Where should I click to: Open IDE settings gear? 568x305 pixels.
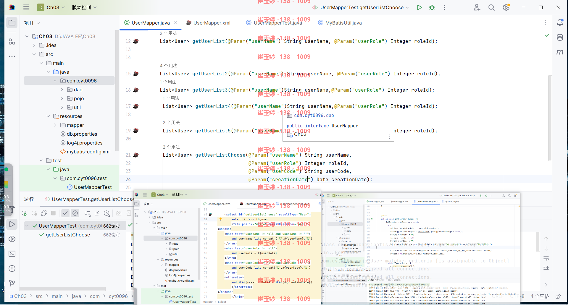pos(506,7)
